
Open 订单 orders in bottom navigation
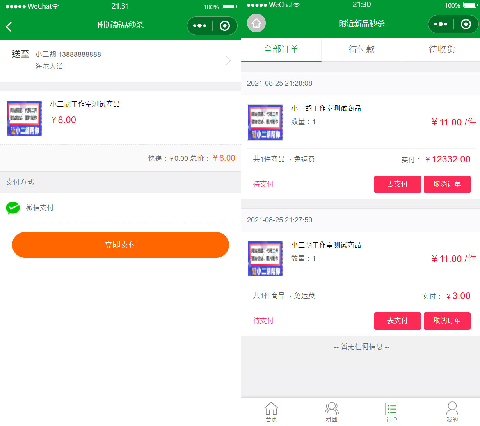[x=392, y=412]
